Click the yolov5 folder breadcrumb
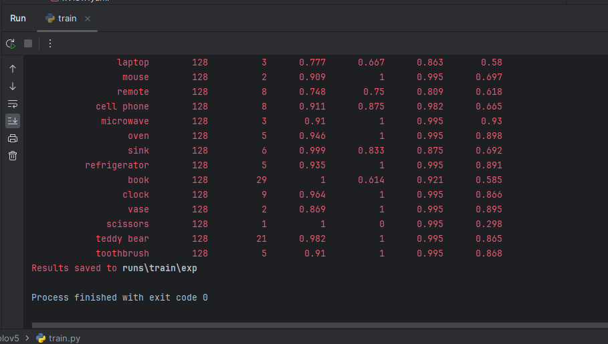The width and height of the screenshot is (608, 344). point(9,338)
